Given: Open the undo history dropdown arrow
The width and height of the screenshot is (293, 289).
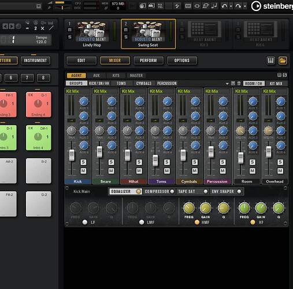Looking at the screenshot, I should point(231,6).
